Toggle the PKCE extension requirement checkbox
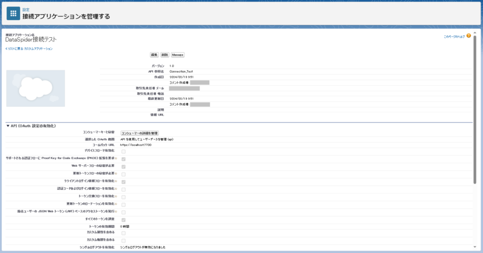This screenshot has width=483, height=253. tap(123, 159)
